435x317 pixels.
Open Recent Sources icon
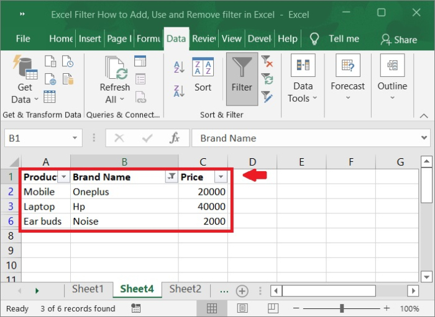pyautogui.click(x=68, y=61)
